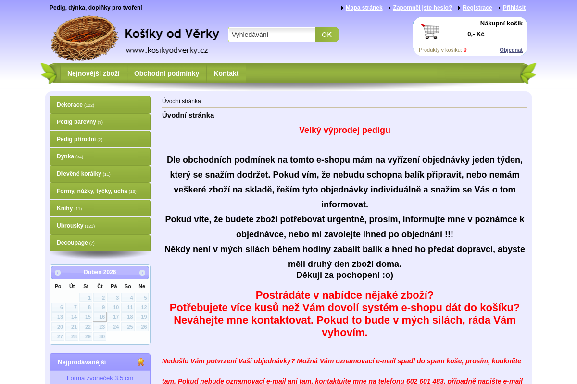This screenshot has width=577, height=384.
Task: Open the Zapomněl jste heslo link
Action: coord(422,8)
